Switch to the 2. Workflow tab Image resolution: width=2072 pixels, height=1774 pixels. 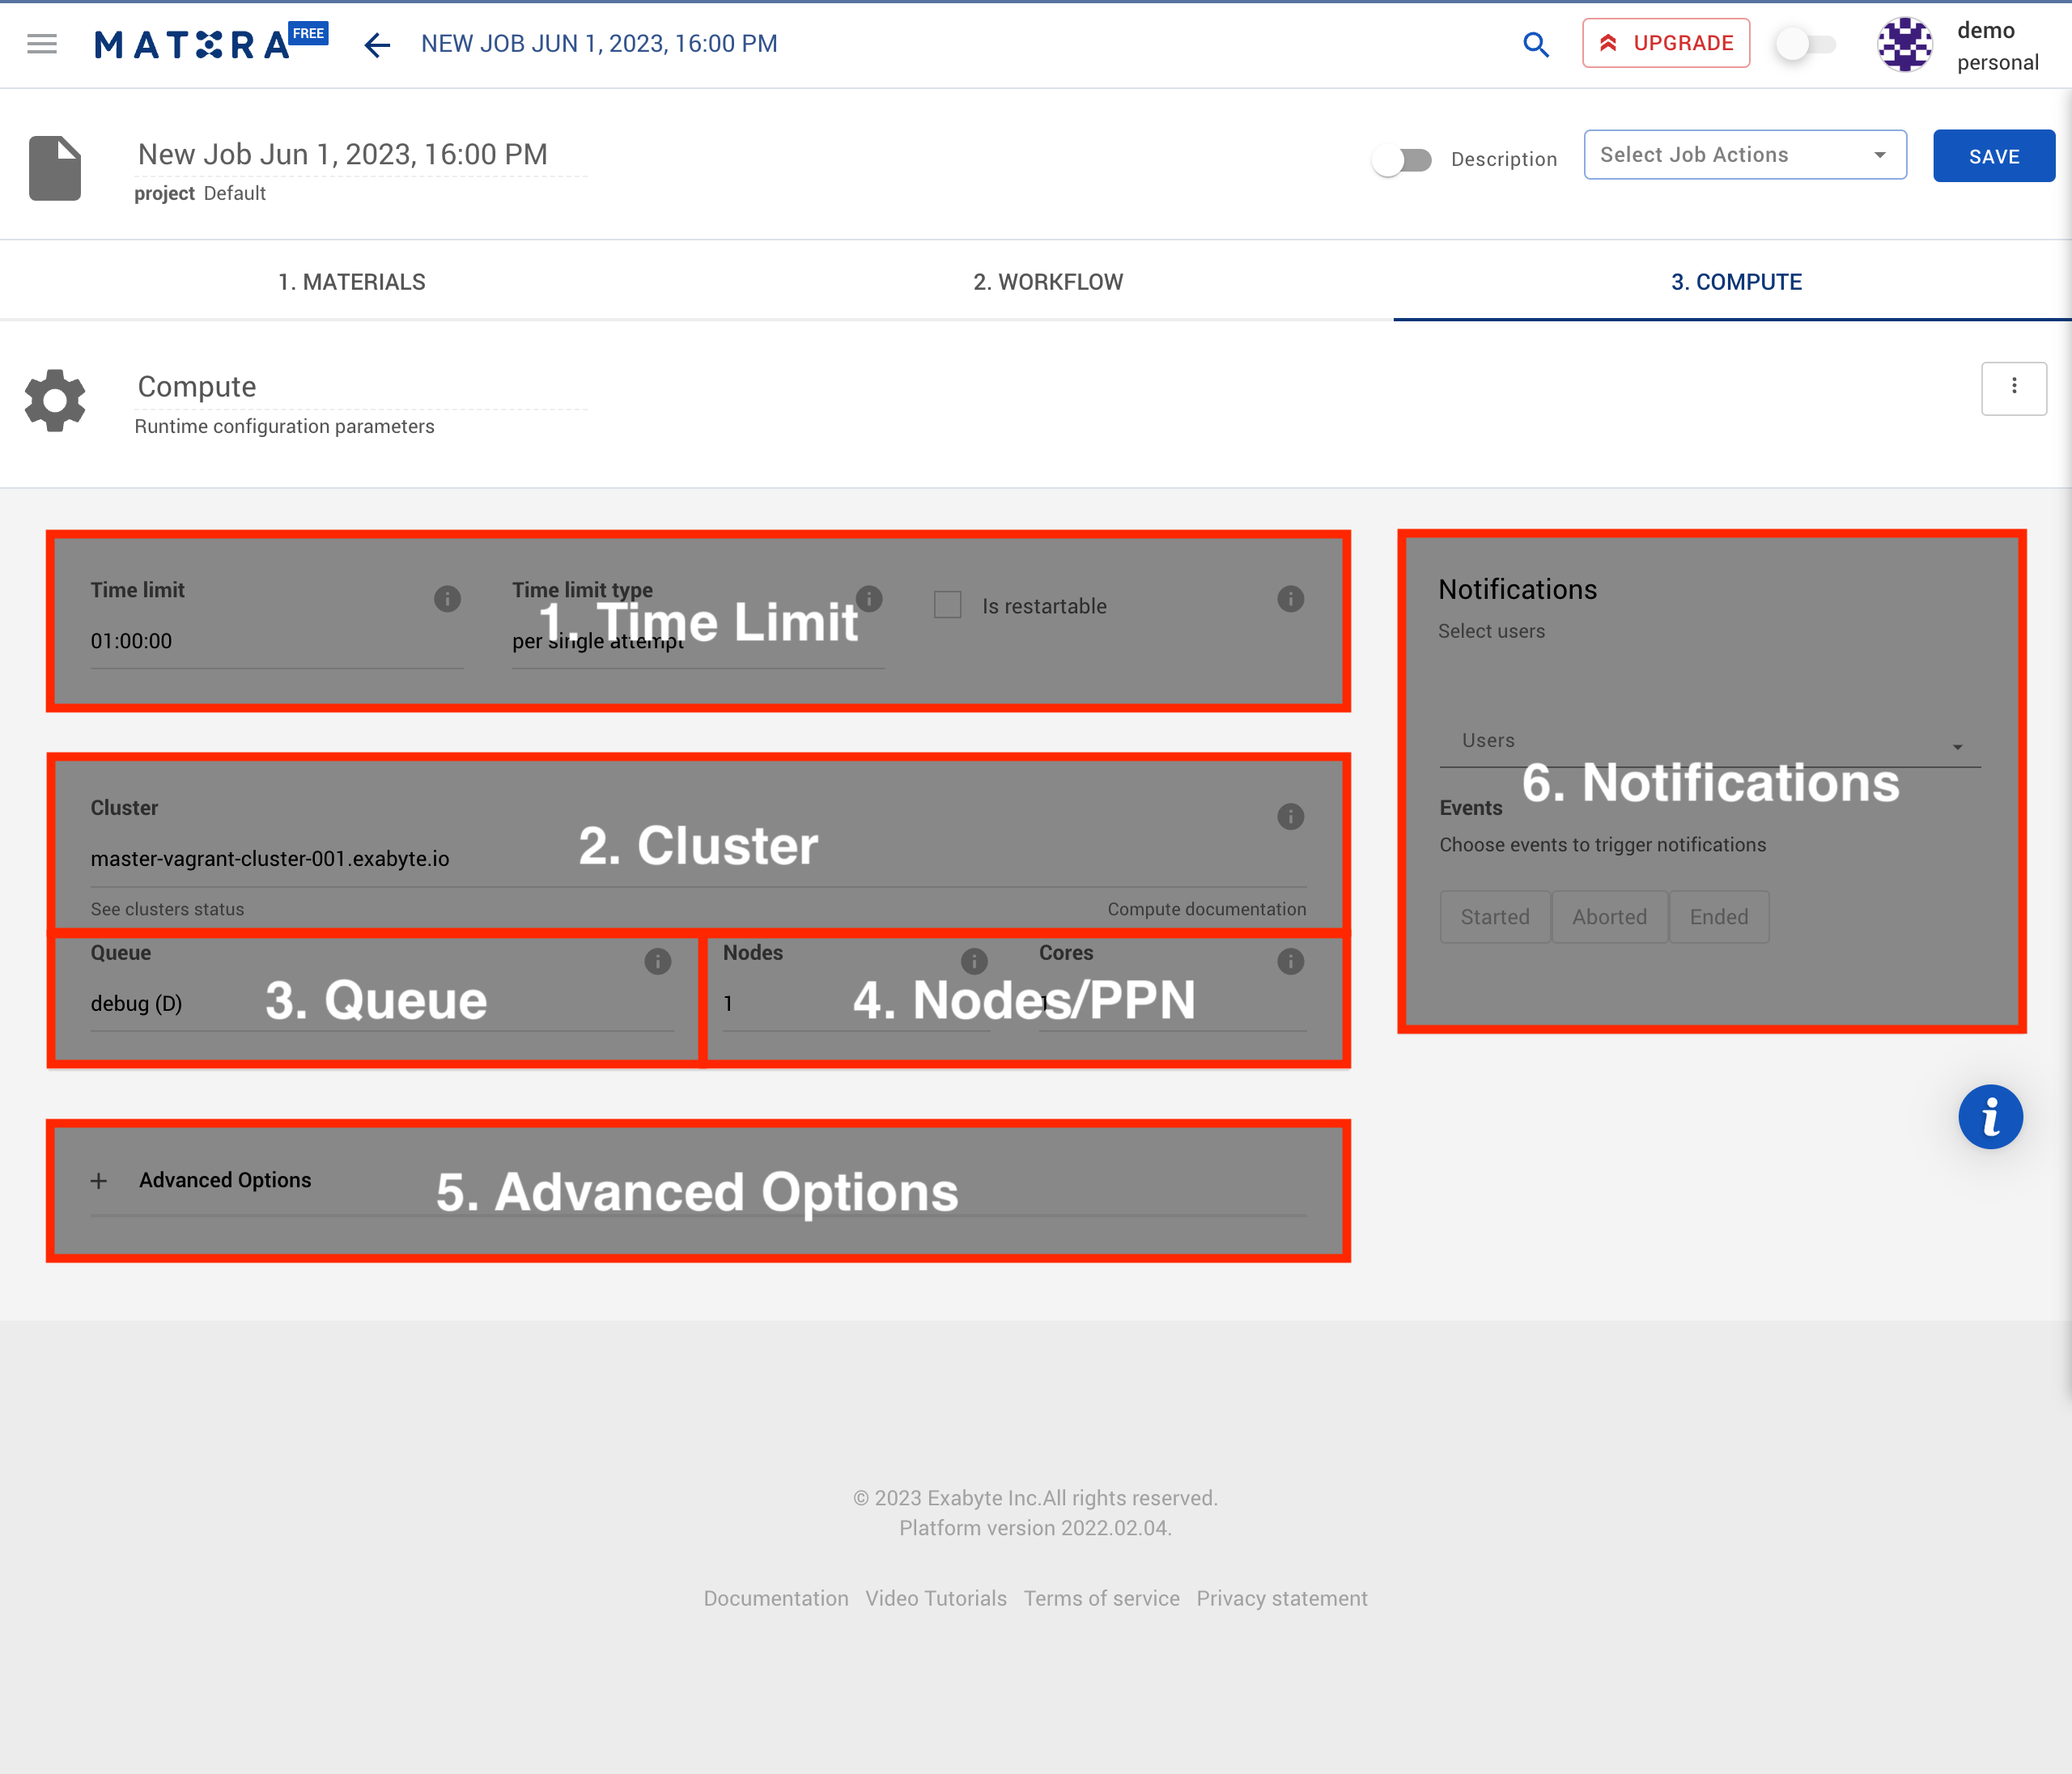pyautogui.click(x=1047, y=282)
